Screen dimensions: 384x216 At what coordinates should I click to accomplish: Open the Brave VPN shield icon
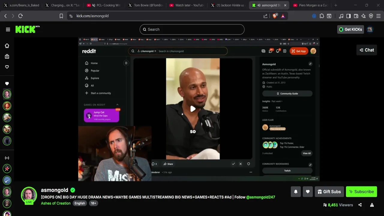click(371, 16)
